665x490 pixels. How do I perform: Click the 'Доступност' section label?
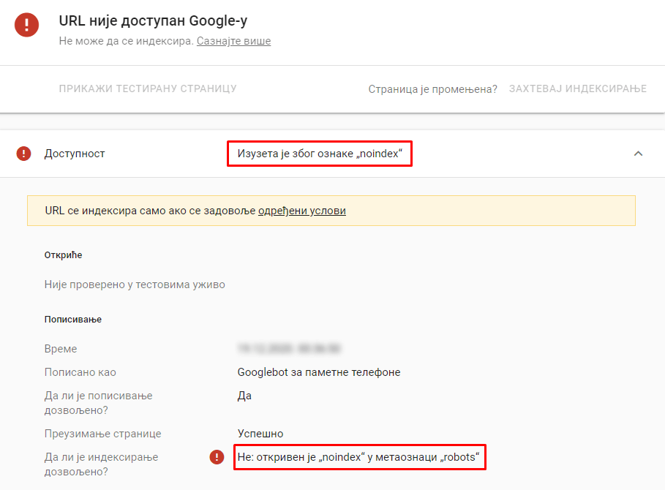point(75,154)
